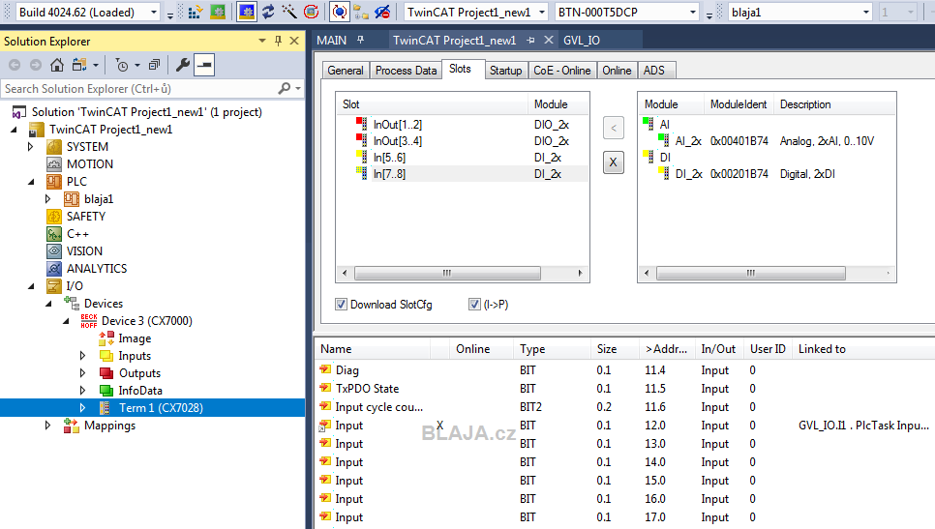935x529 pixels.
Task: Toggle the Preview Selected Items button
Action: tap(204, 65)
